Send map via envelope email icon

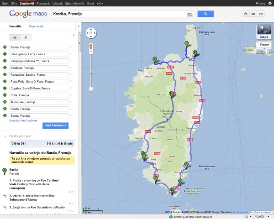253,14
